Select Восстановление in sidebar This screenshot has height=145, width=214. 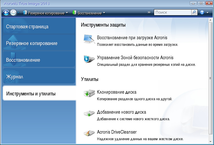pyautogui.click(x=39, y=59)
